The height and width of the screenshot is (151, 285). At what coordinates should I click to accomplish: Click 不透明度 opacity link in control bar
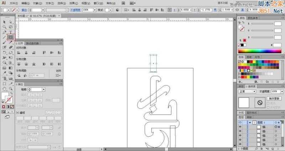[75, 10]
